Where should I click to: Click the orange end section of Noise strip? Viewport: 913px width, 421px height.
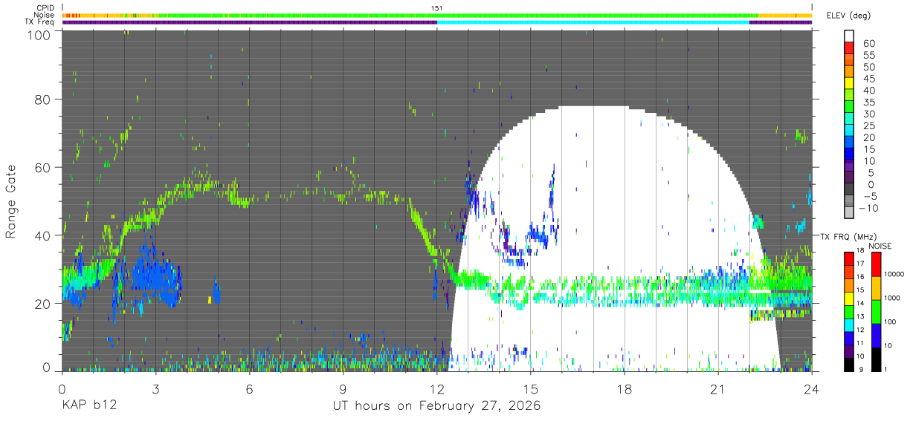click(x=784, y=15)
